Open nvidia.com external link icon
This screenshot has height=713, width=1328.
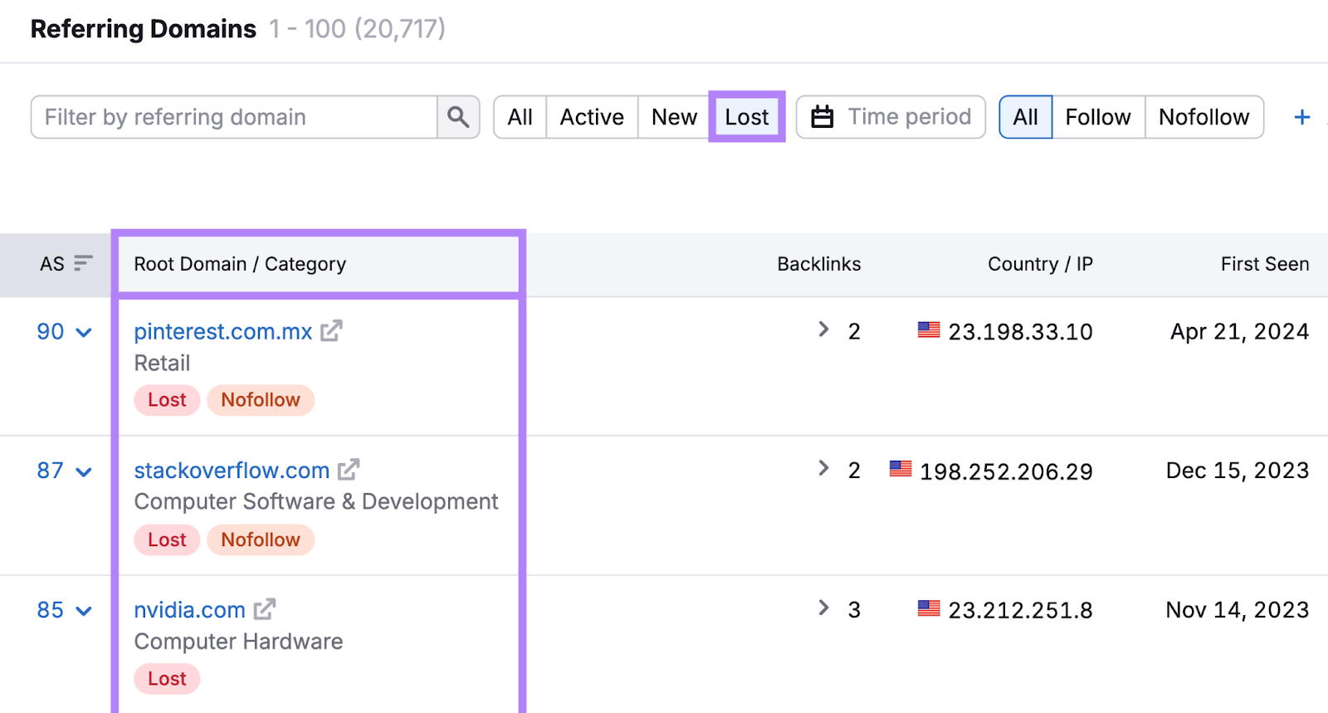[265, 609]
